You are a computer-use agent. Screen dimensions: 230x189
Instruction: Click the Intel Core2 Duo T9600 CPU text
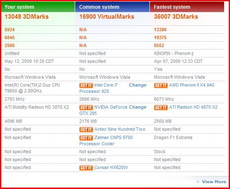click(x=32, y=88)
